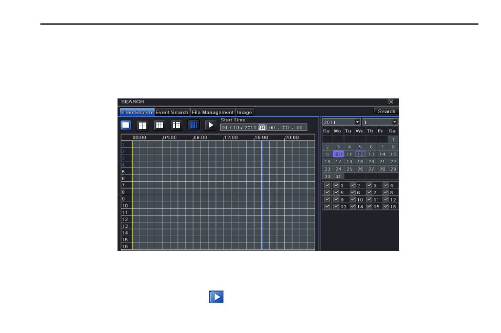Select day 16 in the calendar

327,162
